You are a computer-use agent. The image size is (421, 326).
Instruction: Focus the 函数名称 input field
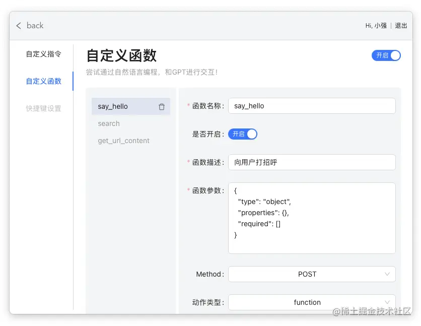(312, 106)
